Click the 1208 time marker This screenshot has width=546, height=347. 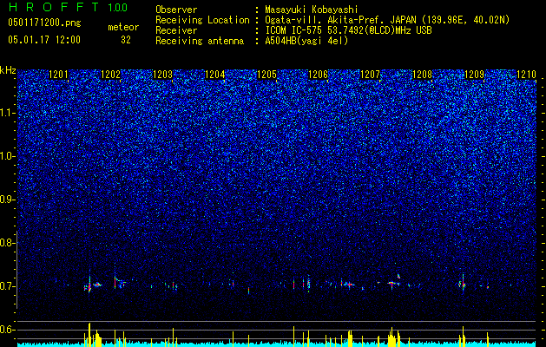(x=422, y=75)
